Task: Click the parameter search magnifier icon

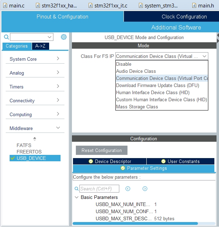Action: click(77, 189)
